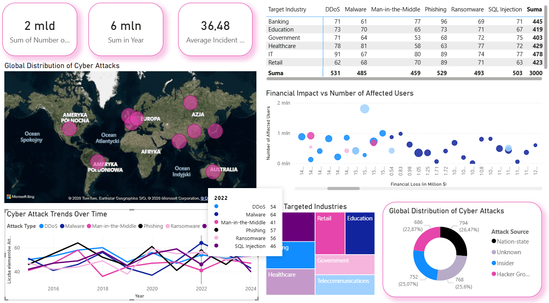This screenshot has height=303, width=549.
Task: Click the '2 mln' y-axis label on scatter chart
Action: pyautogui.click(x=284, y=103)
